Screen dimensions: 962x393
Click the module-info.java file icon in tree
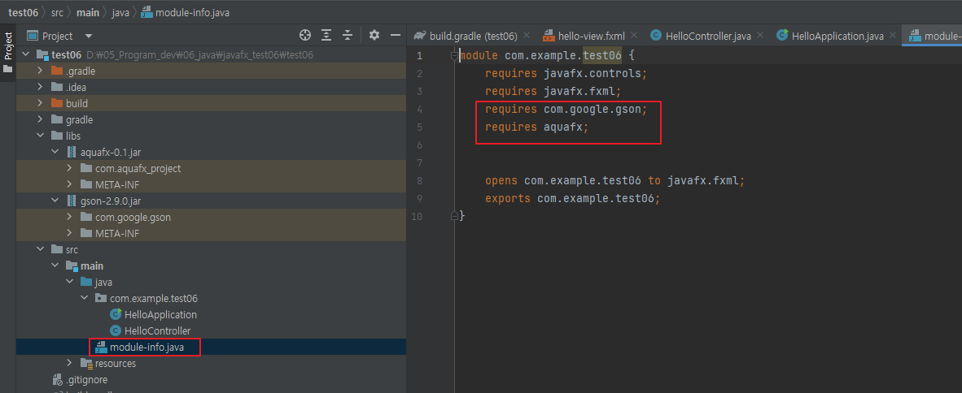[x=101, y=347]
